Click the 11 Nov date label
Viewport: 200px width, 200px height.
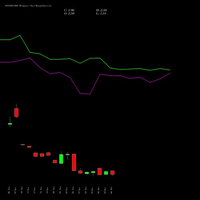[x=28, y=190]
